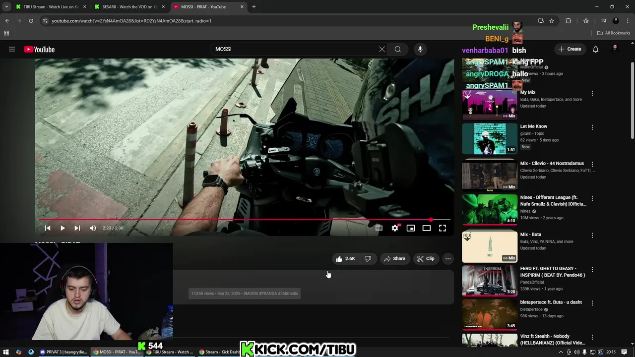Skip to the next video

(77, 228)
